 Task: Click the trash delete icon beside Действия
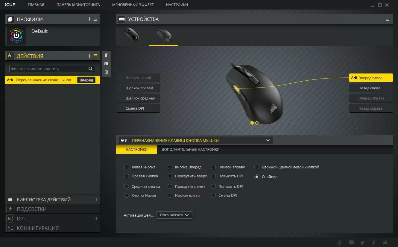tap(106, 72)
